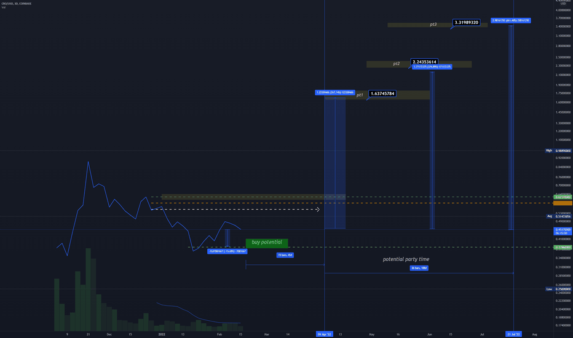Click the '36 bars, 108d' date range label
Image resolution: width=573 pixels, height=338 pixels.
[x=419, y=268]
